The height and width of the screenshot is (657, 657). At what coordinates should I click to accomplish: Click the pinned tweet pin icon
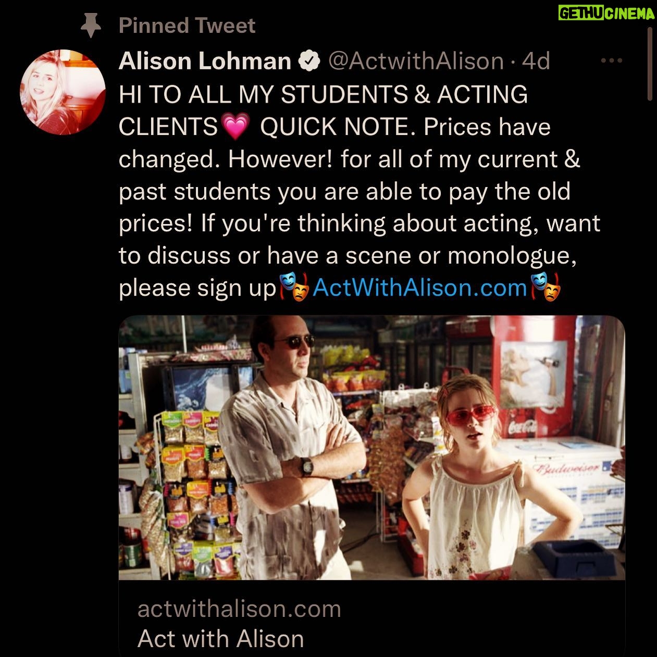(91, 26)
